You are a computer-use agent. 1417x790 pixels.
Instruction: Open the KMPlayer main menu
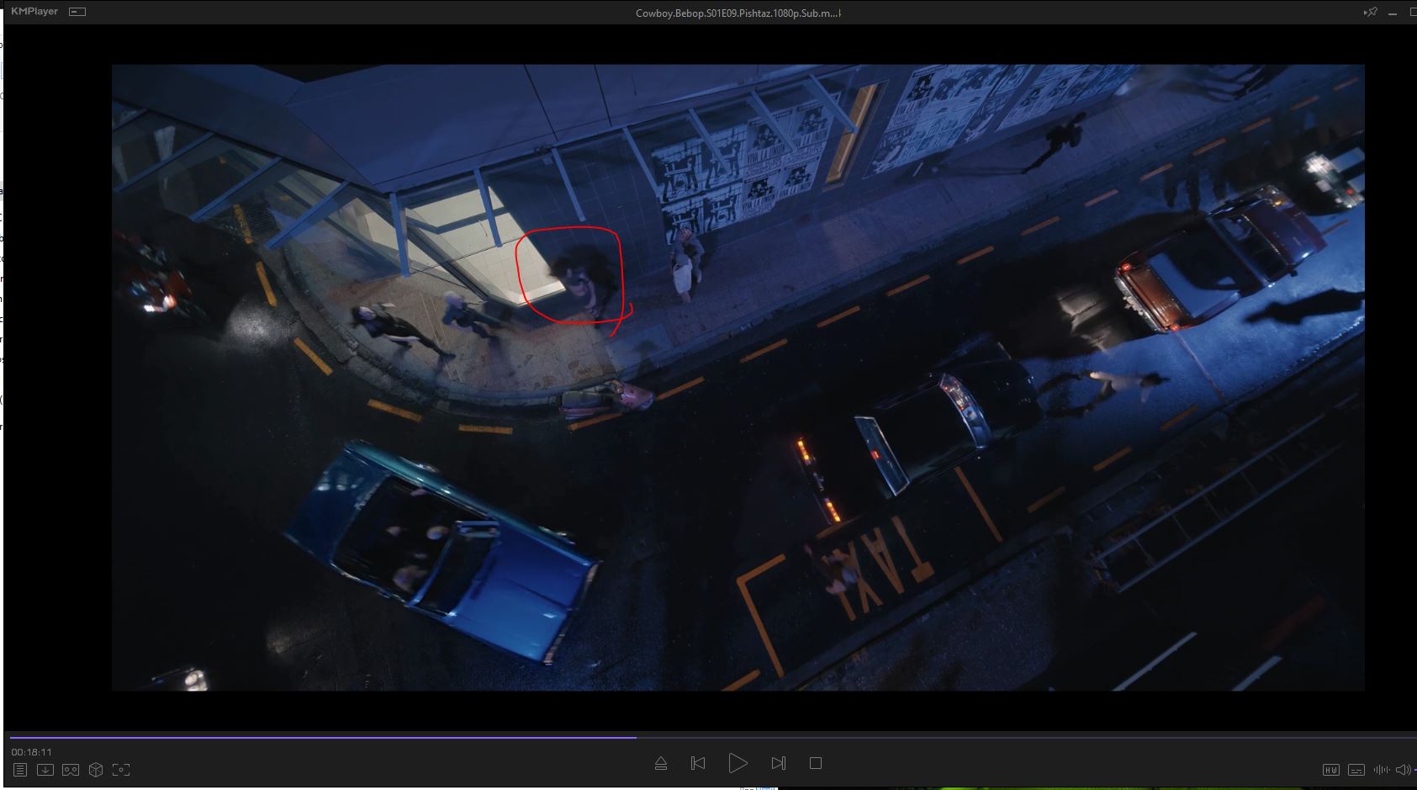tap(34, 12)
